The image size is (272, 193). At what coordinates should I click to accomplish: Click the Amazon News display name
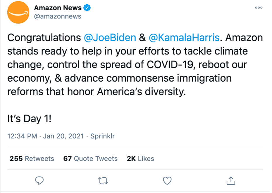point(58,8)
